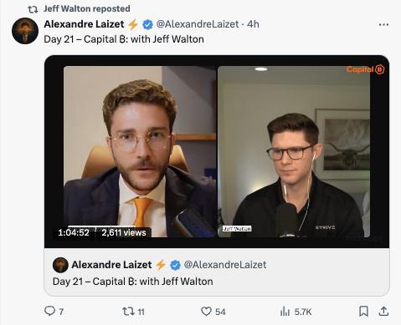Open the share upload icon
401x325 pixels.
(383, 311)
